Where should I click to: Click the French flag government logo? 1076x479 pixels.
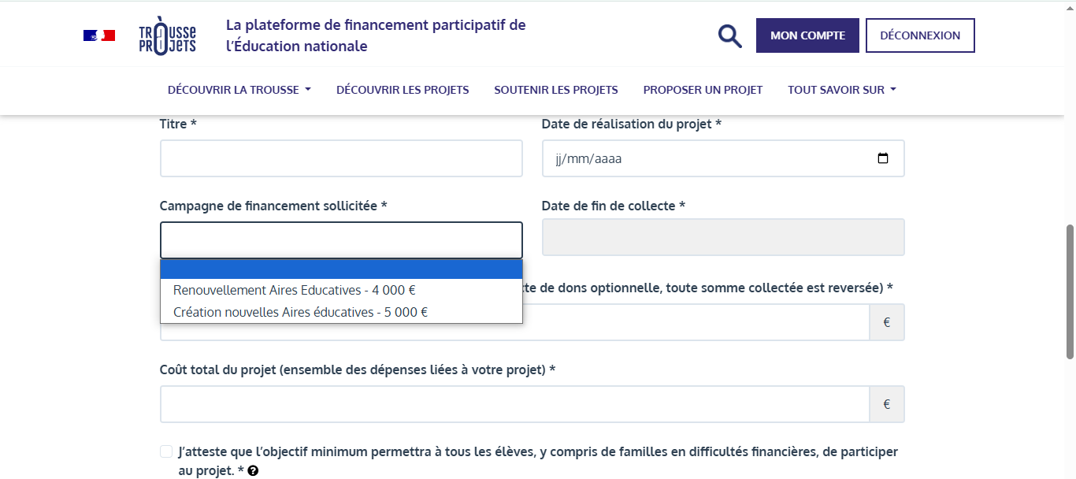99,35
